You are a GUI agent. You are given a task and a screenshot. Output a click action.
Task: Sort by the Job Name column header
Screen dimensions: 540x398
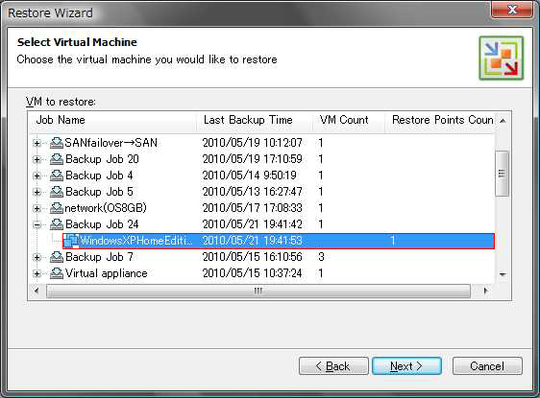pyautogui.click(x=112, y=120)
